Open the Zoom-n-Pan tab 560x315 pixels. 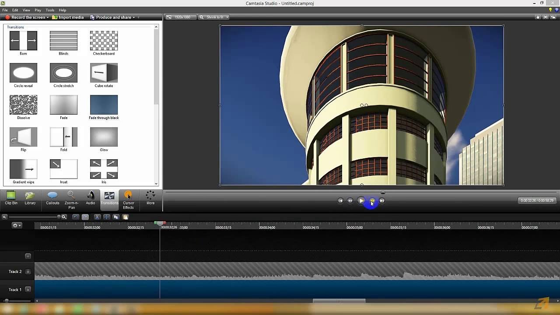pos(71,200)
